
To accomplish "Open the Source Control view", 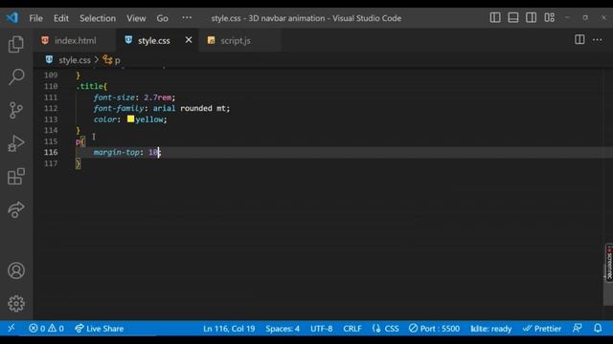I will point(16,111).
